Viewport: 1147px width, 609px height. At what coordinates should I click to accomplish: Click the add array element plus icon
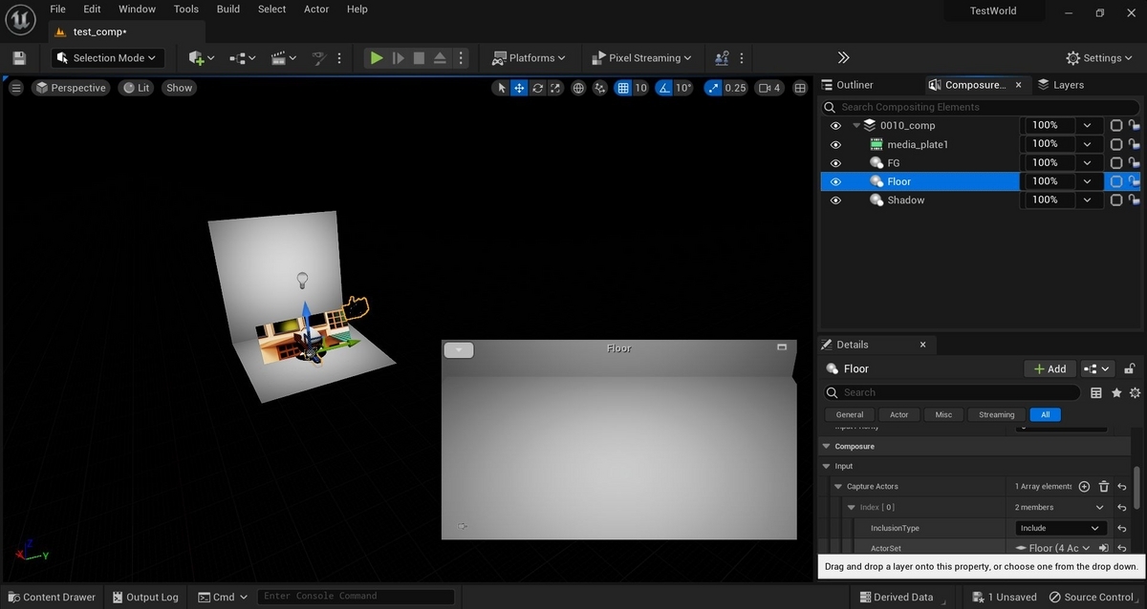tap(1084, 487)
